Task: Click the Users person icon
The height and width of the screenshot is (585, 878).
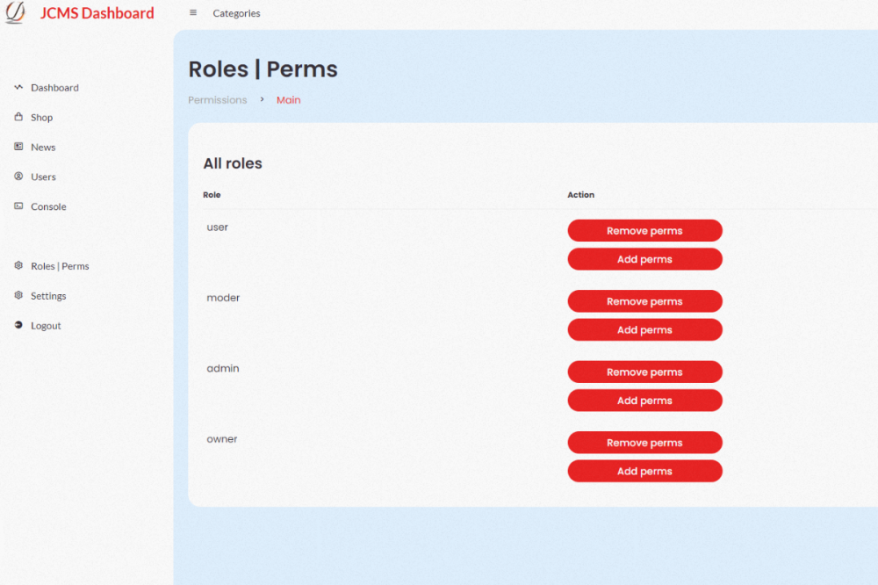Action: click(x=18, y=177)
